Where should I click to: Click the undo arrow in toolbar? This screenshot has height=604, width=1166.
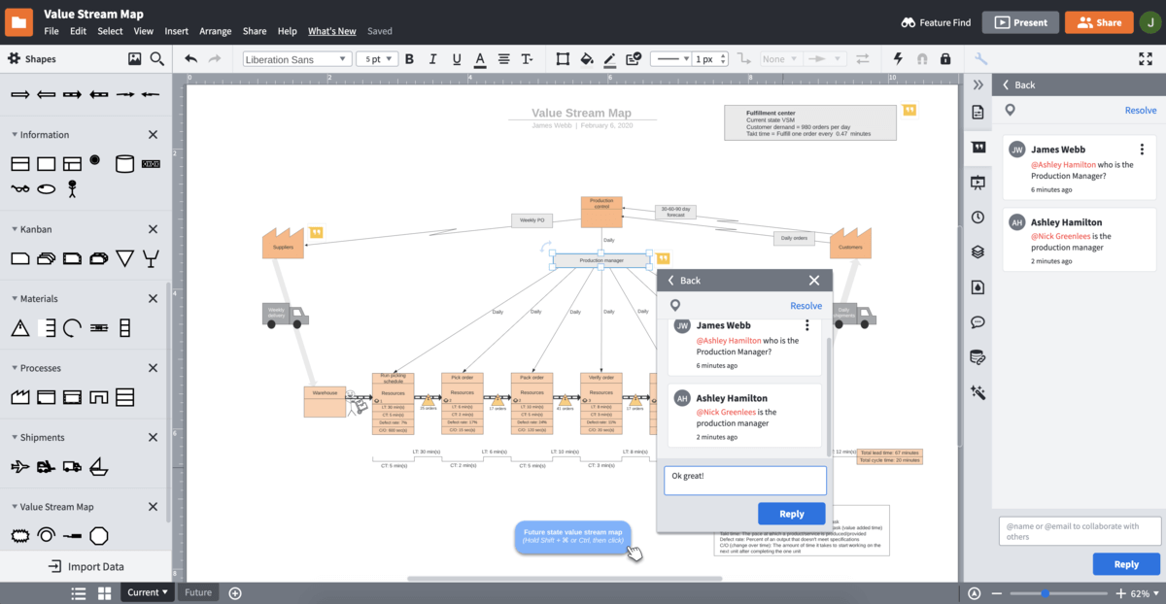coord(191,59)
